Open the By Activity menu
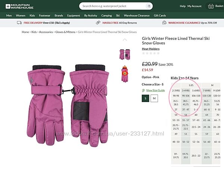The height and width of the screenshot is (169, 224). [x=91, y=16]
